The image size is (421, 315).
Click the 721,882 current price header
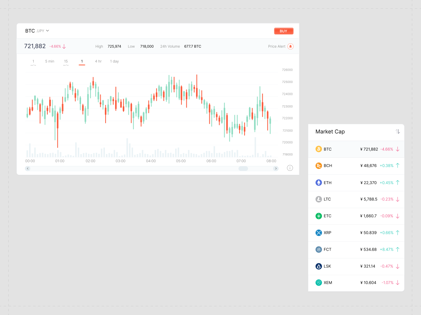click(x=35, y=46)
